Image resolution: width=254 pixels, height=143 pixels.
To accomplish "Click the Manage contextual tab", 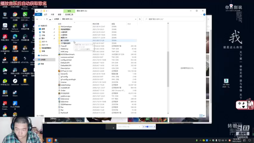I will click(x=69, y=11).
